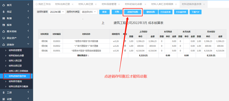
Task: Click the home icon on 我的工作台 tab
Action: [37, 4]
